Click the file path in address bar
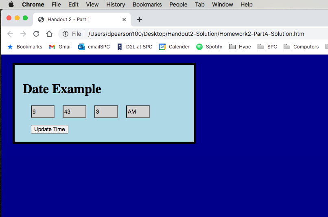 pos(196,34)
